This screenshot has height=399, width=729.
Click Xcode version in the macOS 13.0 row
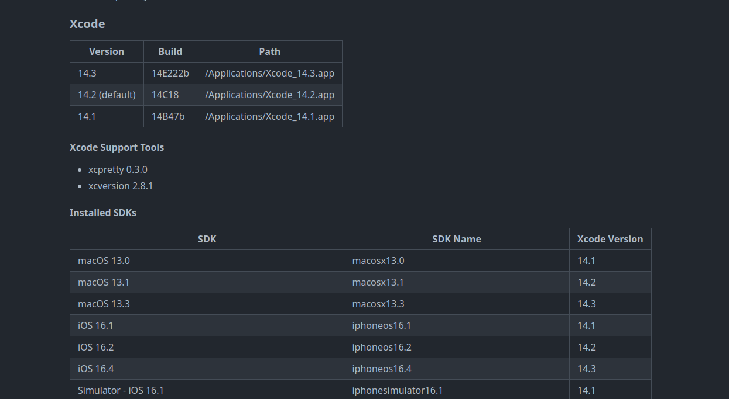[x=610, y=261]
